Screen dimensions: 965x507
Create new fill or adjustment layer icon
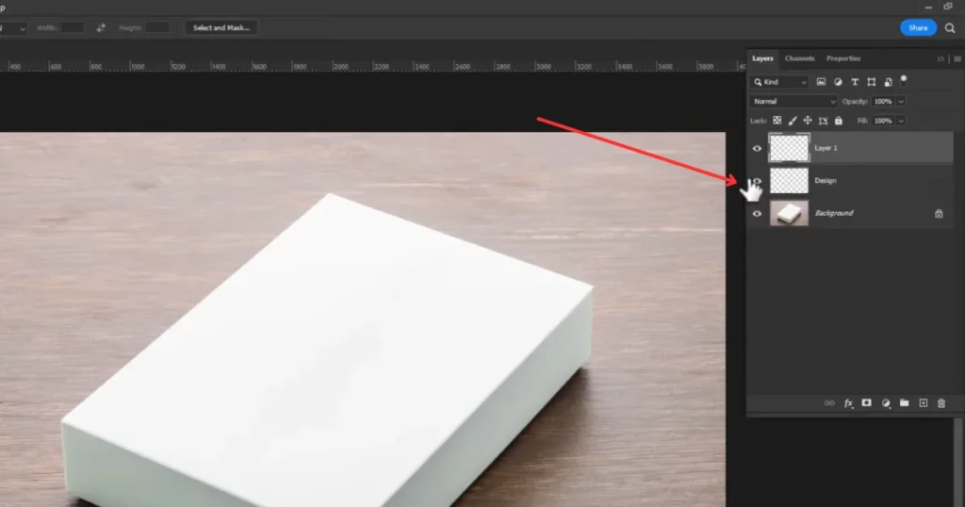(886, 403)
